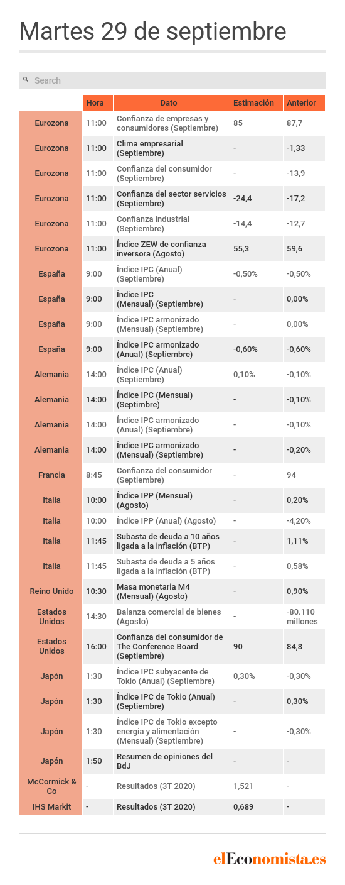Select The Conference Board confidence row

click(x=172, y=647)
